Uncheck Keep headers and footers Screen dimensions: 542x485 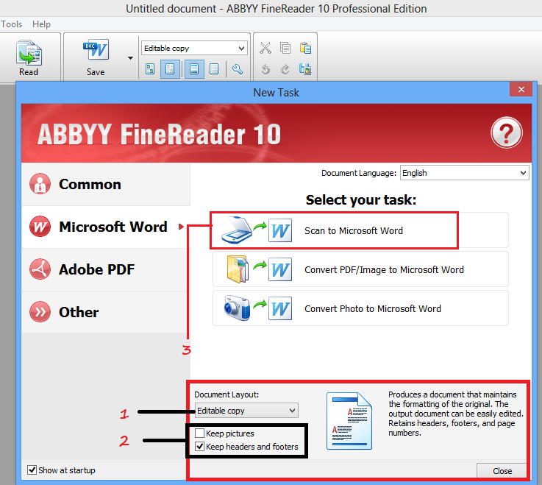pos(199,446)
